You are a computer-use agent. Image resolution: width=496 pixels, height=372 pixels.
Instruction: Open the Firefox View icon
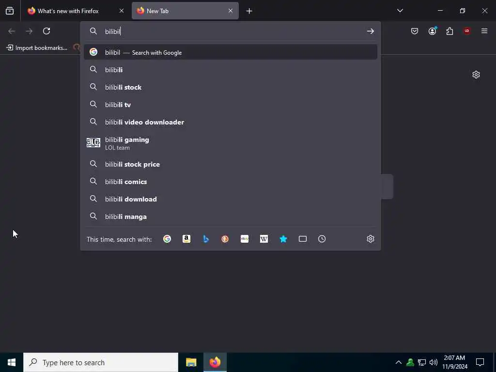[10, 11]
